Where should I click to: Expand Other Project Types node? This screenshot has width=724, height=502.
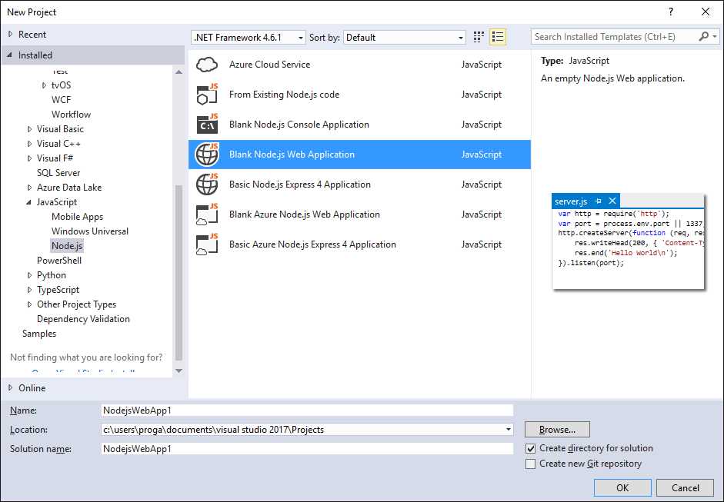[29, 304]
